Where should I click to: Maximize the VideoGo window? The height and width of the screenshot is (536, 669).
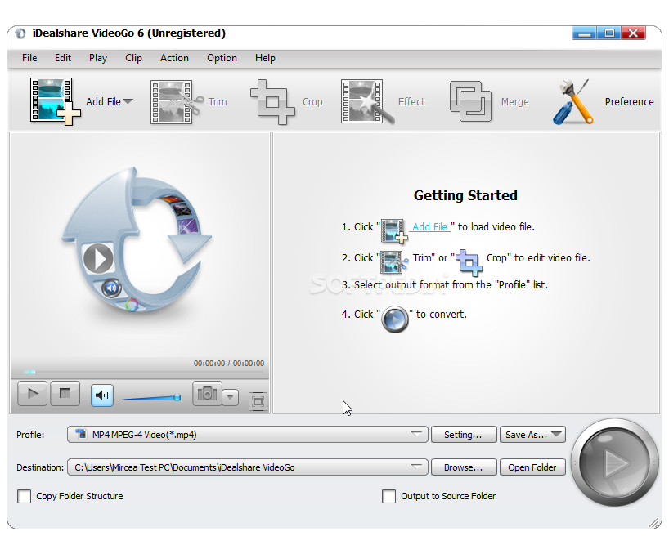pos(609,33)
